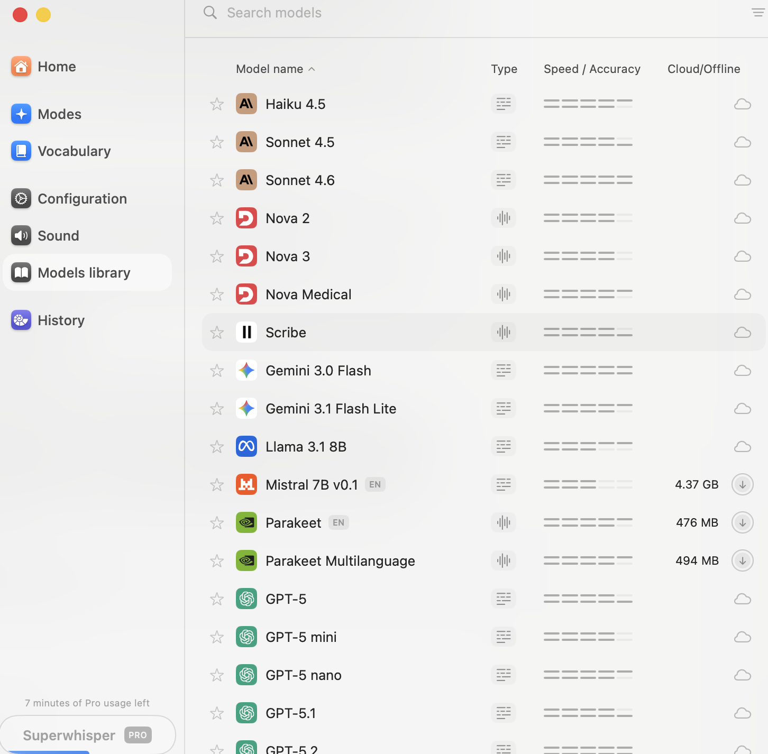Click the Gemini icon for Gemini 3.0 Flash
This screenshot has height=754, width=768.
(x=246, y=370)
